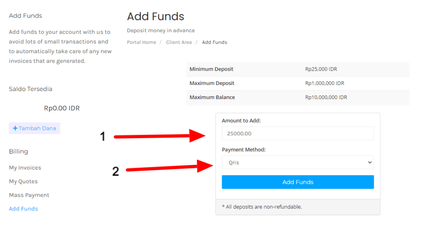Open My Invoices in Billing sidebar

pos(25,168)
